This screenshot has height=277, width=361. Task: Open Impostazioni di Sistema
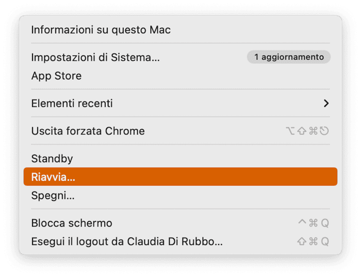click(180, 57)
